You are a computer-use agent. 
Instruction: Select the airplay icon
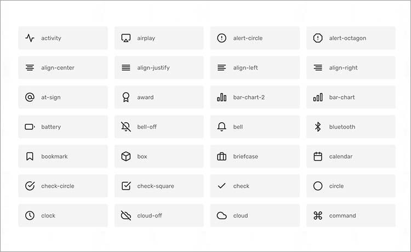click(x=126, y=38)
